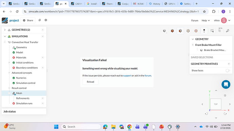Open the Materials tree item
The height and width of the screenshot is (131, 234).
pyautogui.click(x=21, y=57)
